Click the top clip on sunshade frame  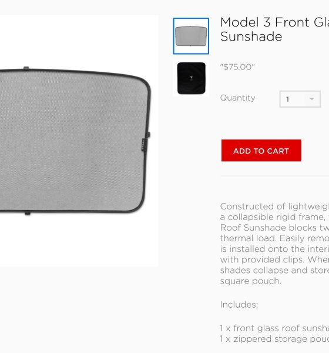26,68
